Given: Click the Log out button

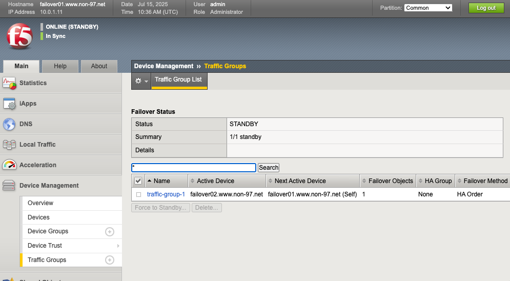Looking at the screenshot, I should click(x=486, y=8).
